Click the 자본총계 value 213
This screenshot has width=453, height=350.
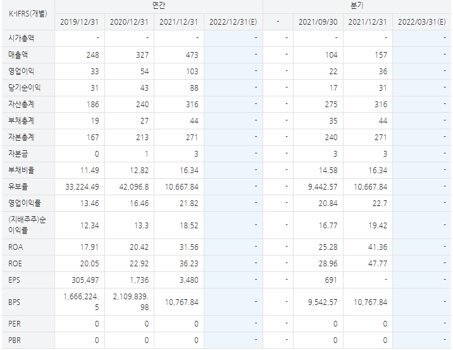coord(142,138)
